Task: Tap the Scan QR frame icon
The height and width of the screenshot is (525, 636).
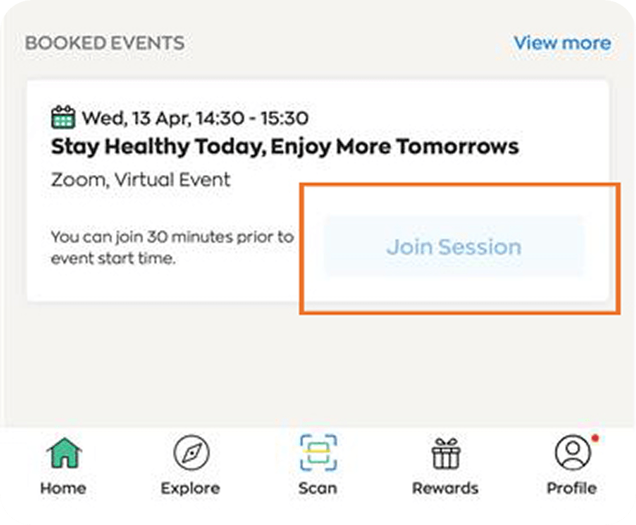Action: (317, 452)
